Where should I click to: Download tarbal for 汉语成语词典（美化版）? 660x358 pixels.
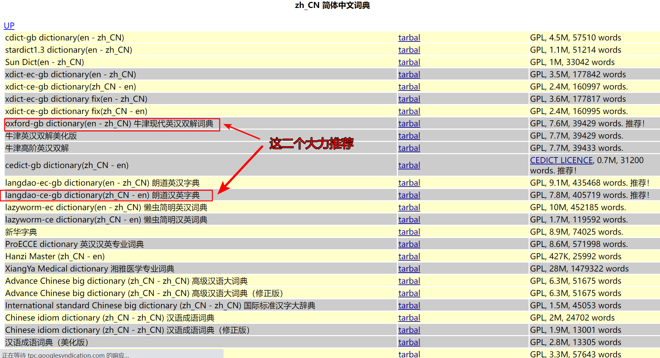409,342
